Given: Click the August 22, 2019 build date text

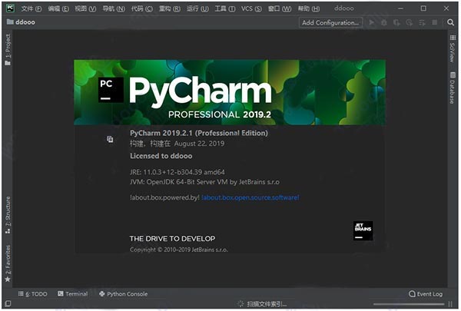Looking at the screenshot, I should [199, 144].
